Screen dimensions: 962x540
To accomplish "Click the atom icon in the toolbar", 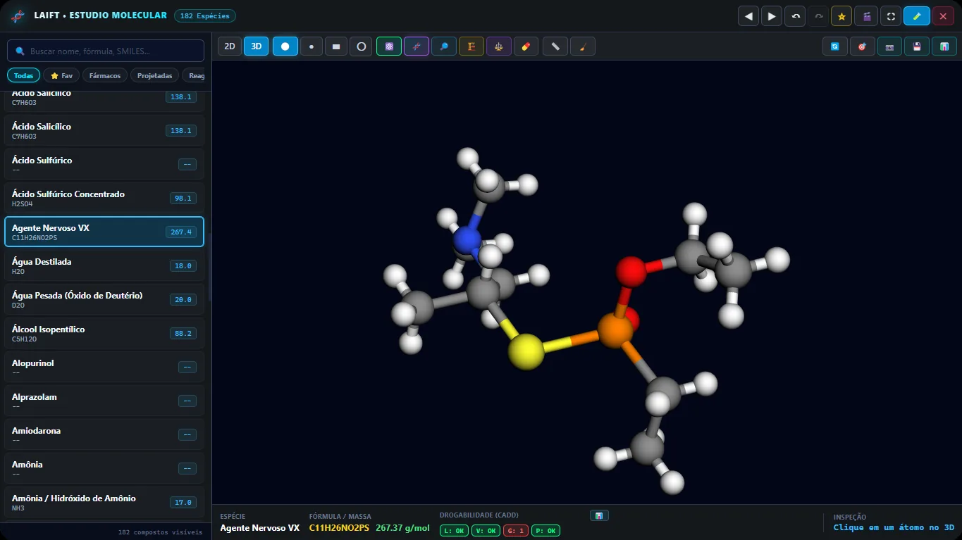I will pyautogui.click(x=388, y=46).
